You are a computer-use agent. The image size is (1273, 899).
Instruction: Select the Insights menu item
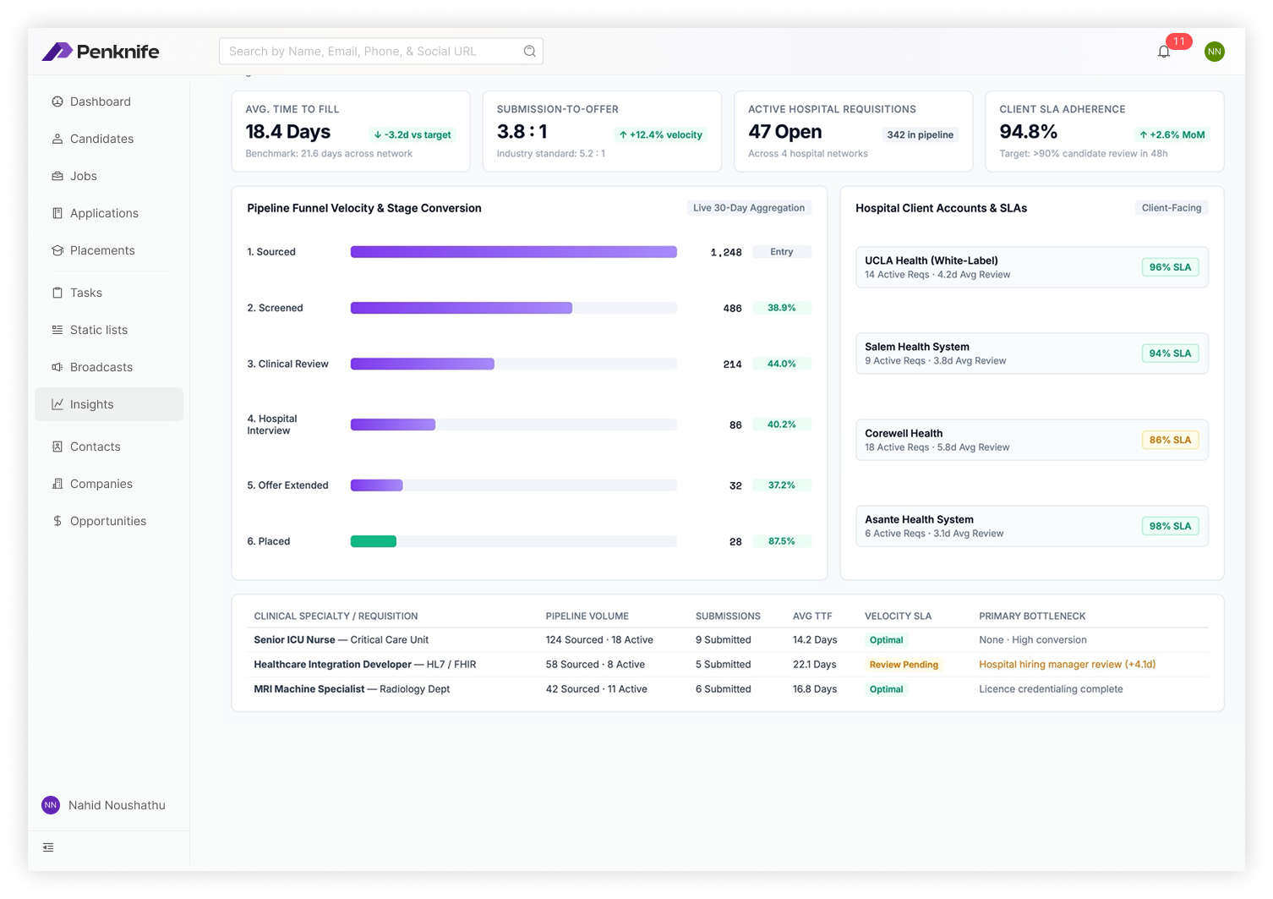pyautogui.click(x=109, y=404)
